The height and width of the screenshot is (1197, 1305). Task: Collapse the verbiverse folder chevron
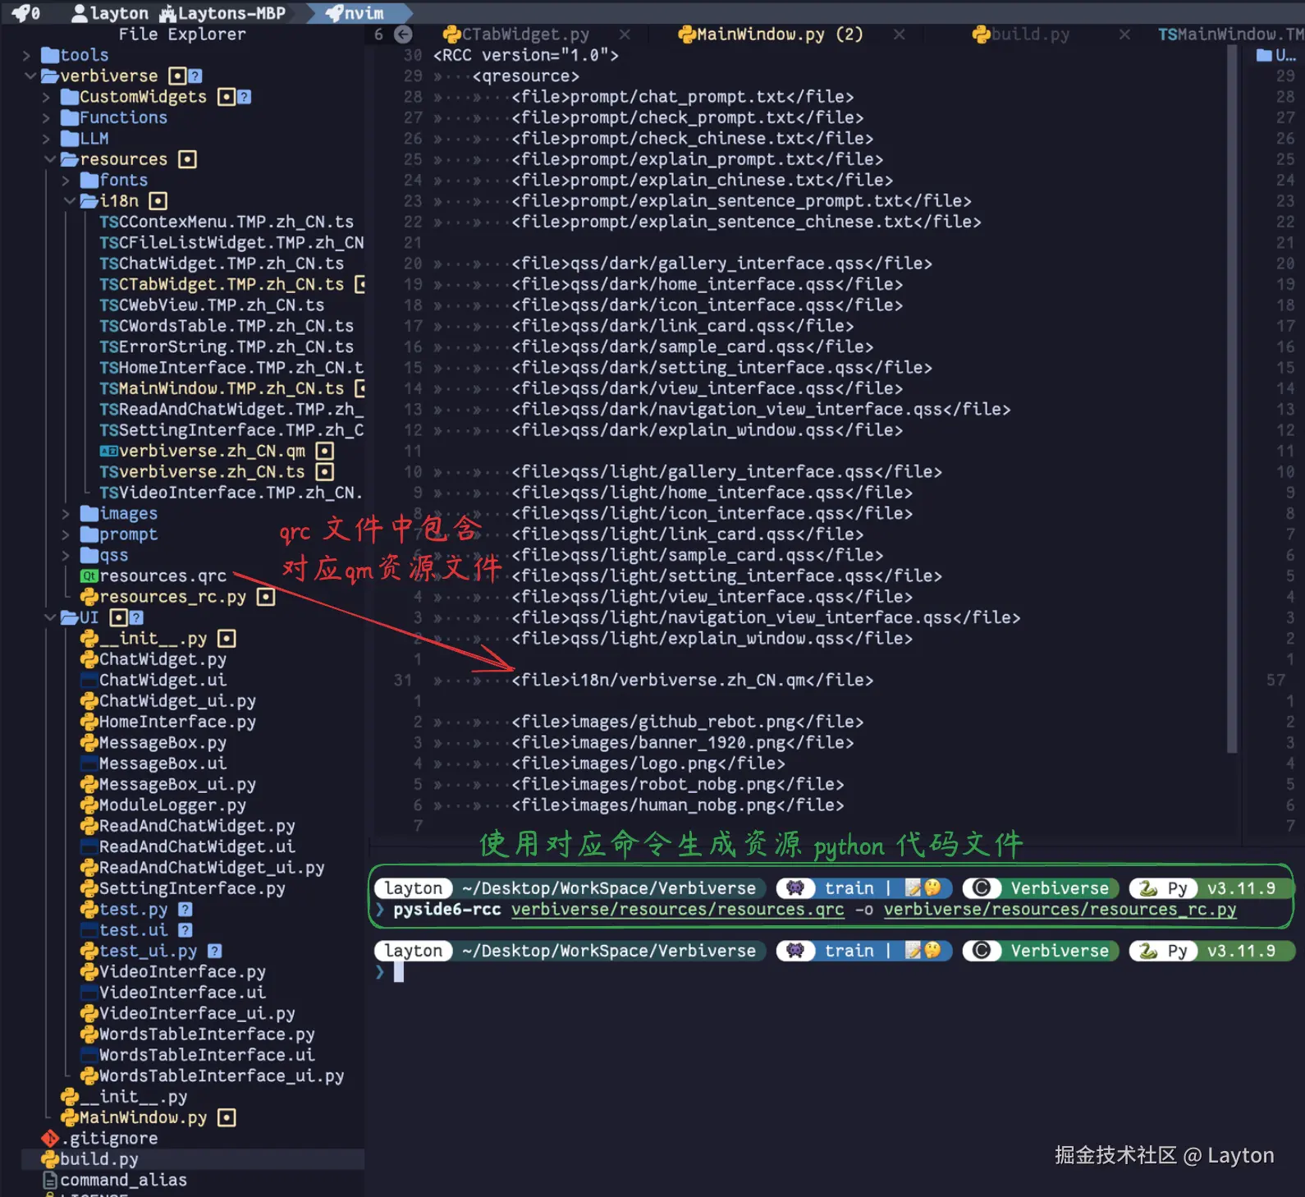tap(30, 76)
